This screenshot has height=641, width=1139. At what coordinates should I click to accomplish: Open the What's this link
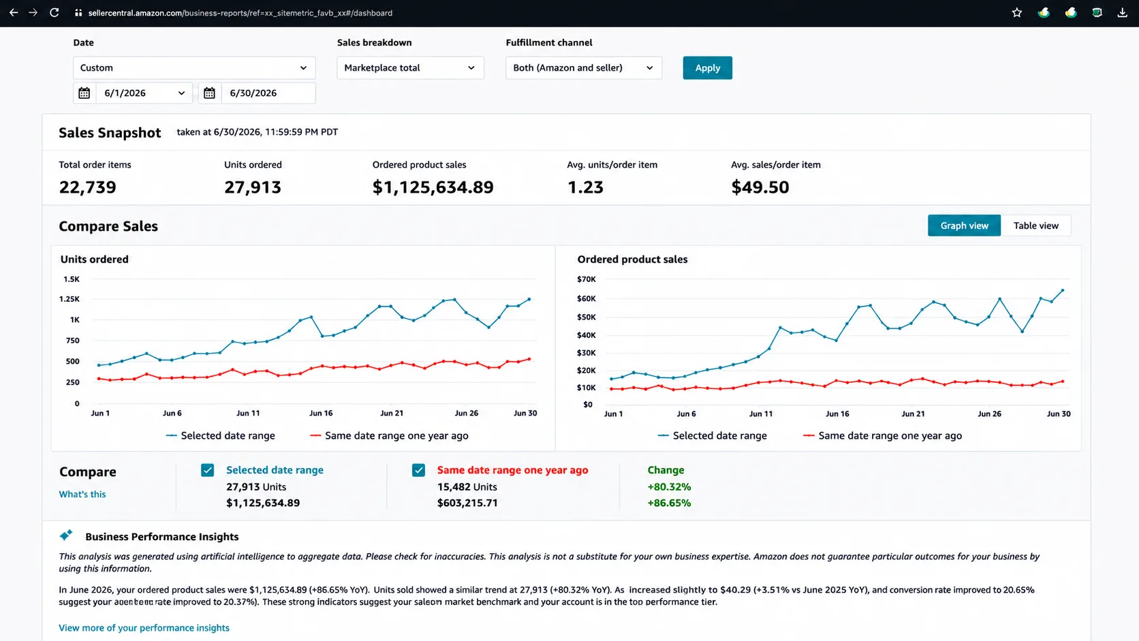[82, 494]
